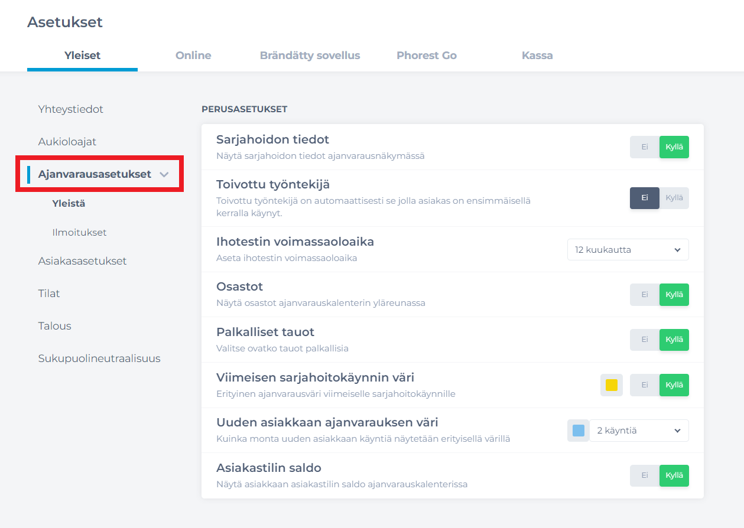Open Aukioloajat in the sidebar
Viewport: 744px width, 528px height.
click(x=67, y=142)
